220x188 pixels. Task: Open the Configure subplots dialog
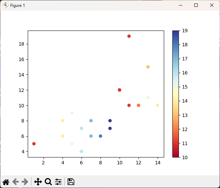coord(58,182)
